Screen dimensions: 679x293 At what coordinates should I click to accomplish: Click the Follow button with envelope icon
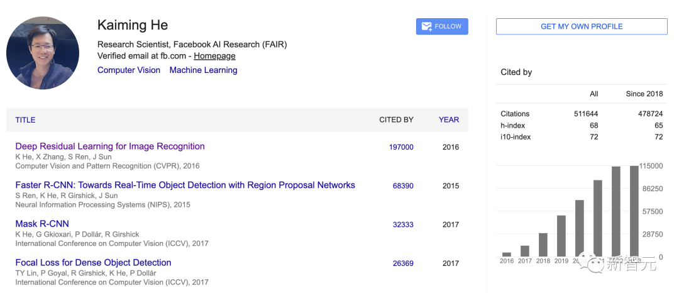click(442, 26)
